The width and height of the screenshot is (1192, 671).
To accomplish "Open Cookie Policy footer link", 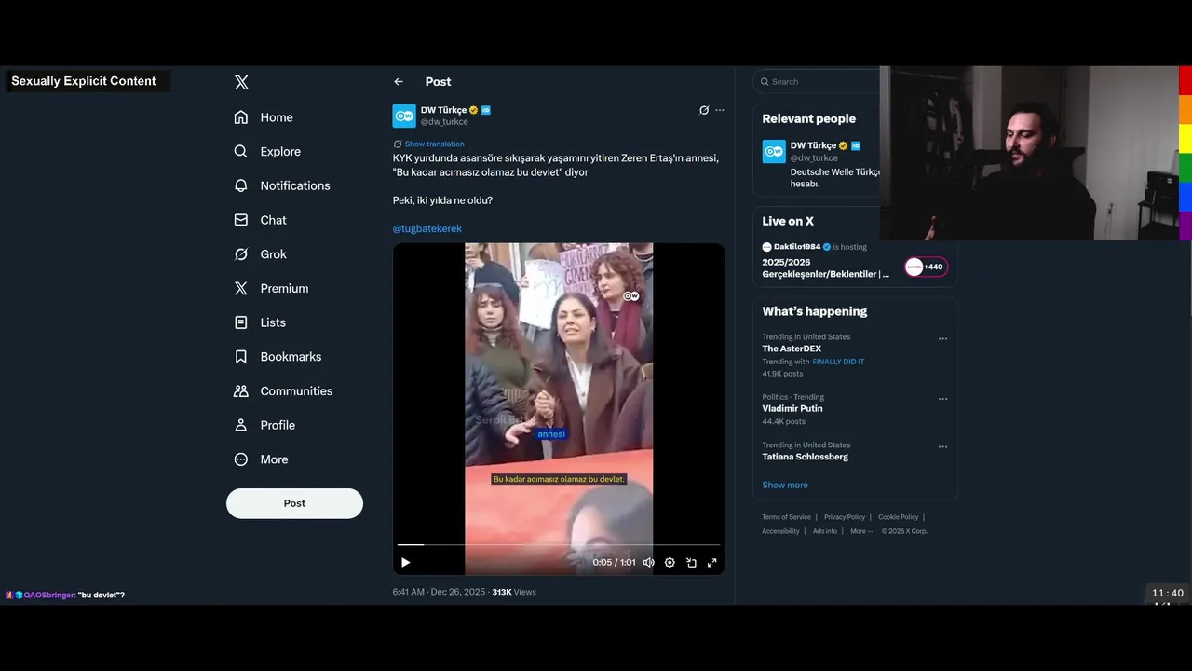I will [898, 517].
